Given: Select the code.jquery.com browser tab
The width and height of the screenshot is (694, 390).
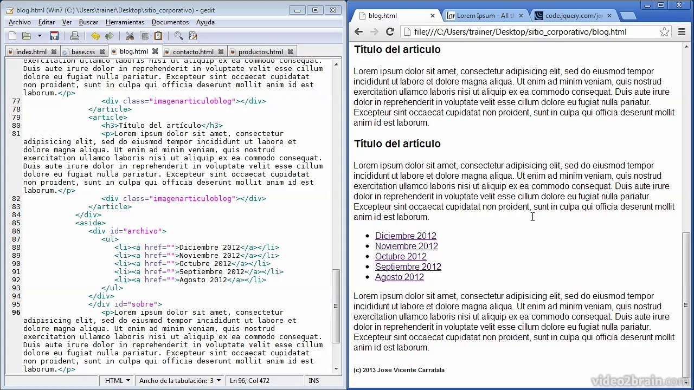Looking at the screenshot, I should 573,16.
